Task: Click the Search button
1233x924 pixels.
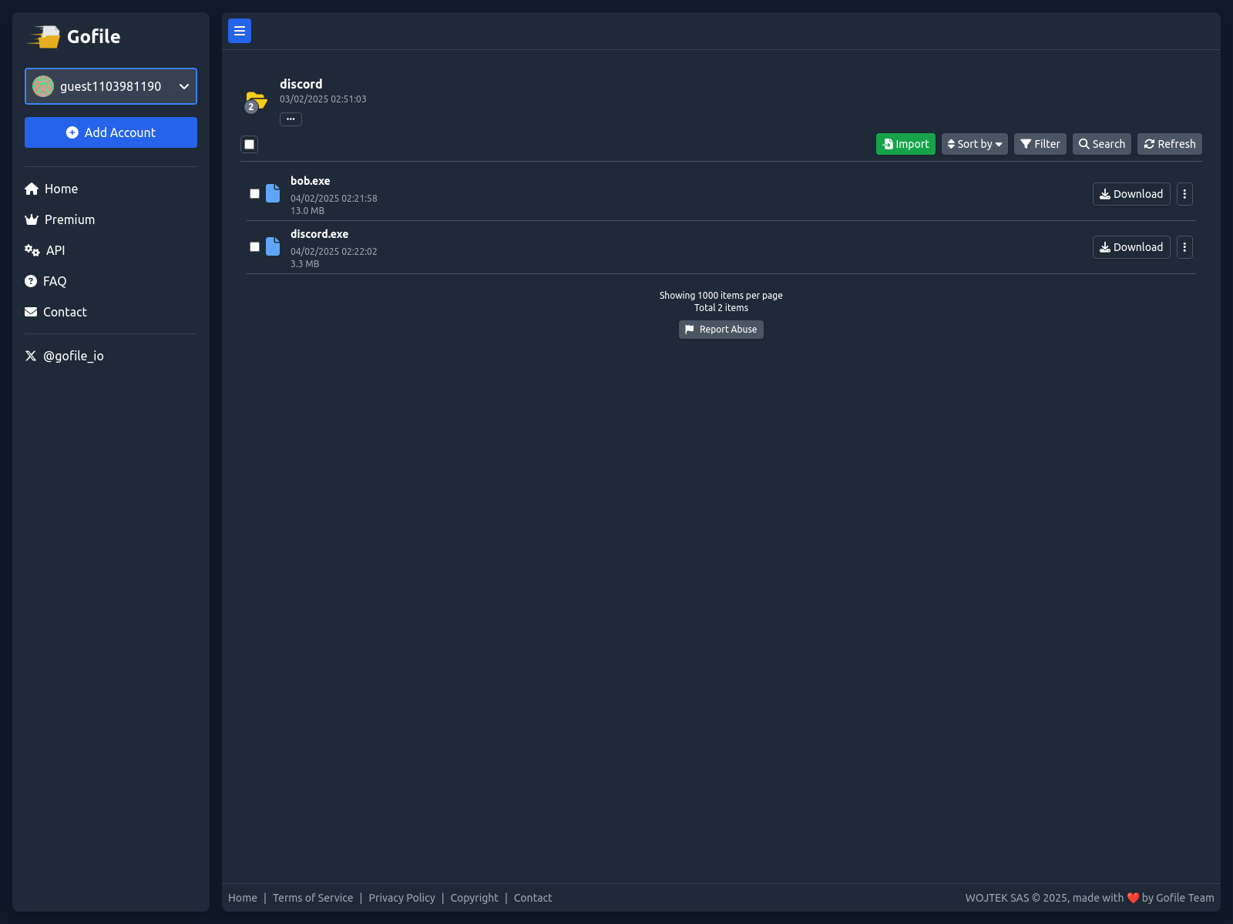Action: (x=1102, y=144)
